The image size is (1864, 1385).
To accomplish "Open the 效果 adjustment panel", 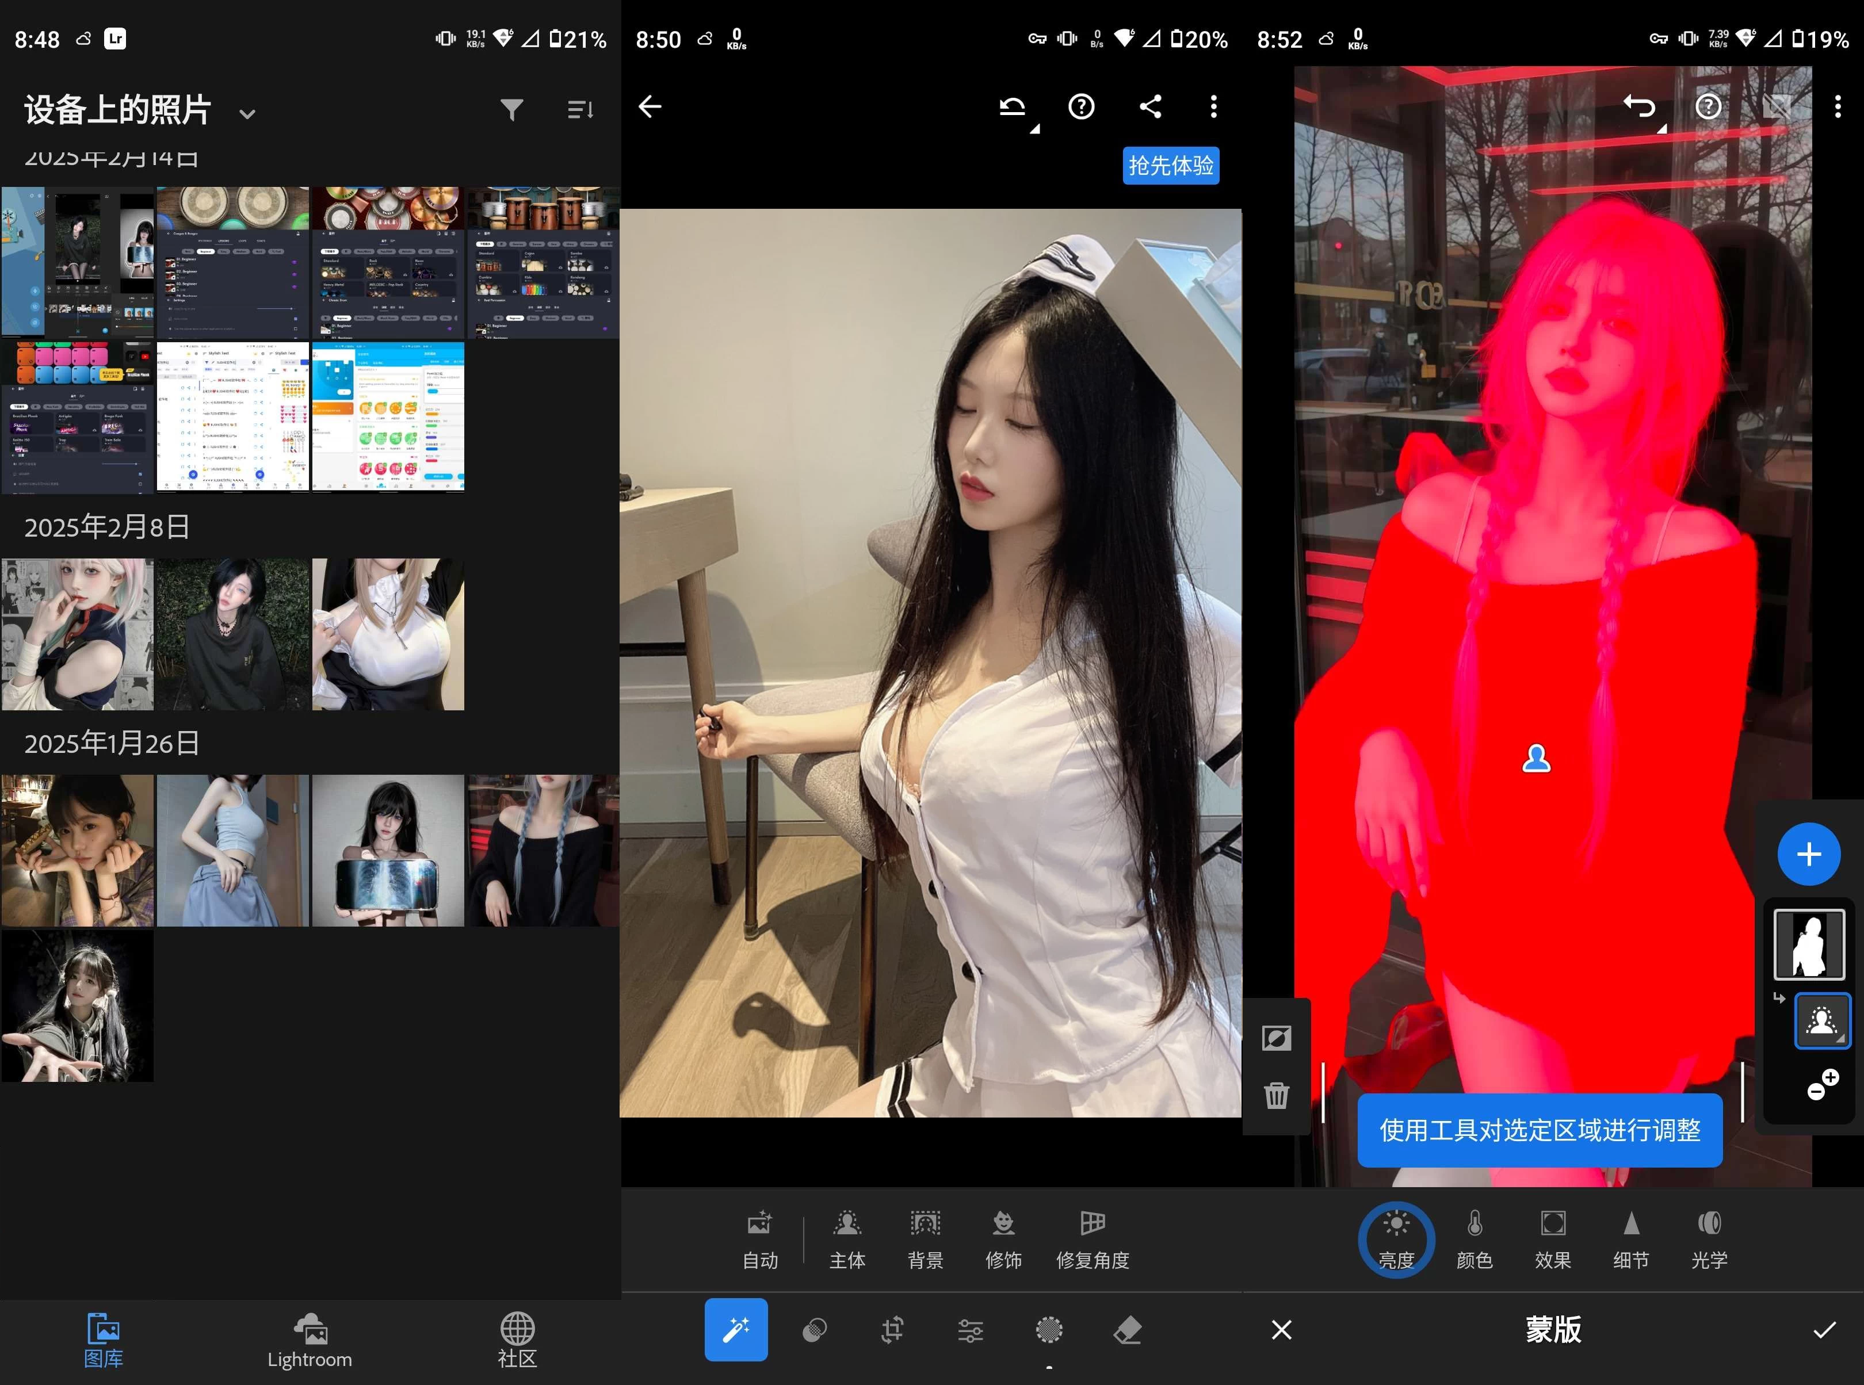I will pyautogui.click(x=1552, y=1240).
